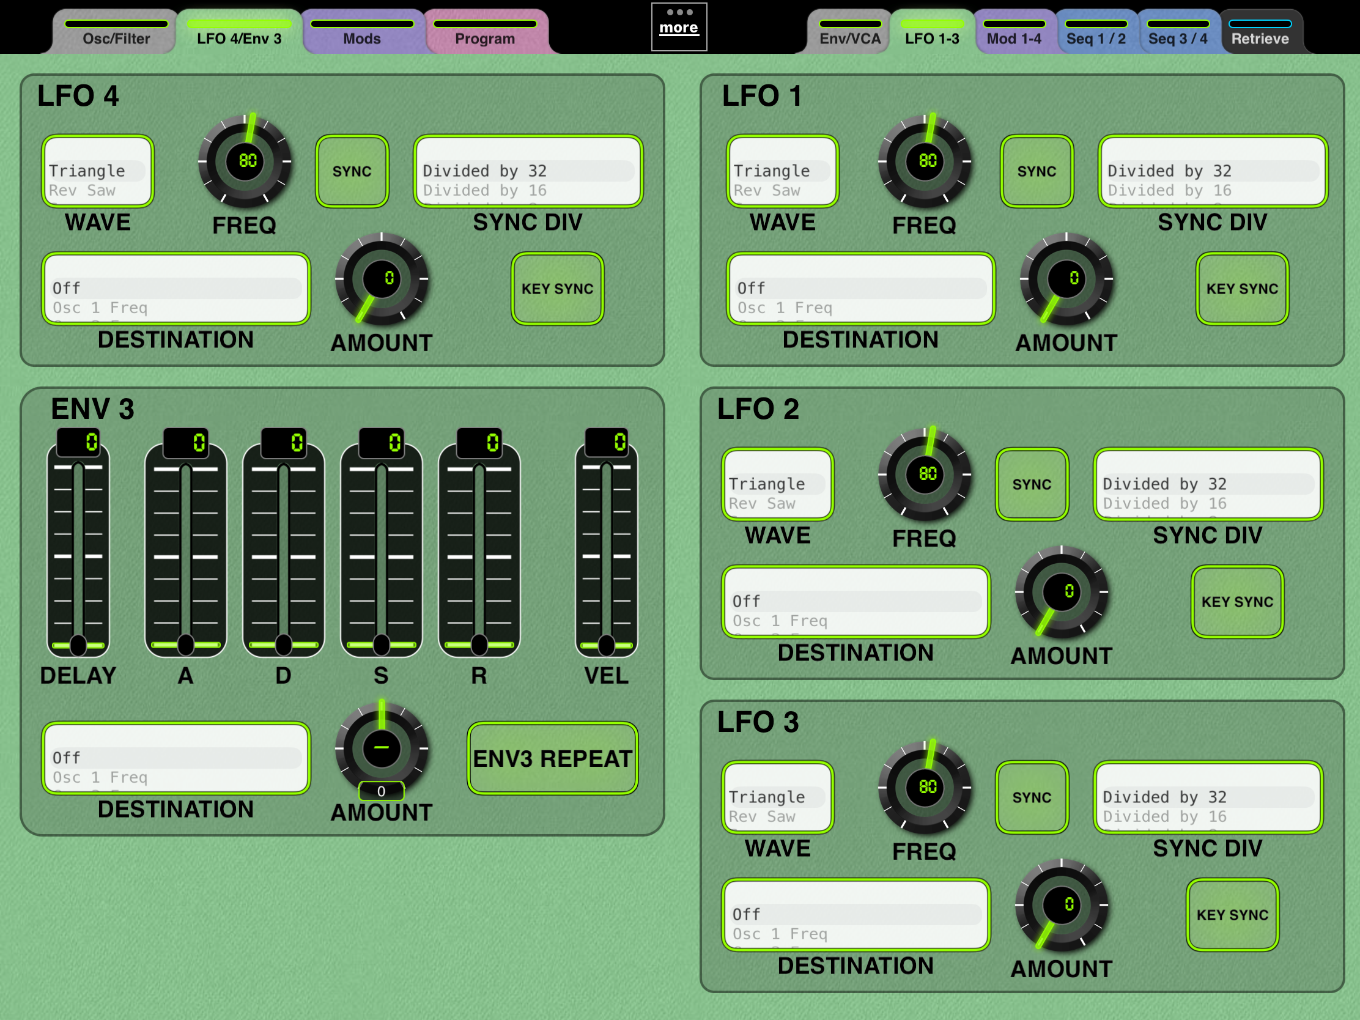Image resolution: width=1360 pixels, height=1020 pixels.
Task: Open LFO 2 SYNC DIV picker
Action: (x=1208, y=484)
